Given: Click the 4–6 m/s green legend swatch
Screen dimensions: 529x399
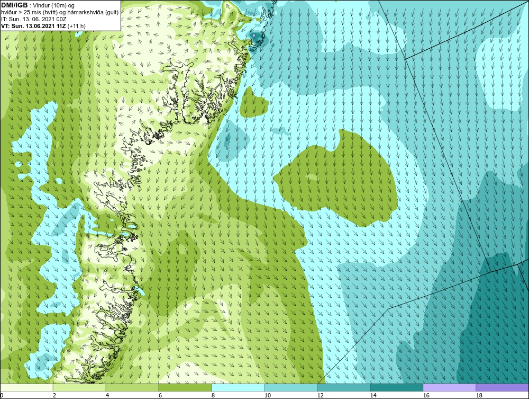Looking at the screenshot, I should point(132,387).
